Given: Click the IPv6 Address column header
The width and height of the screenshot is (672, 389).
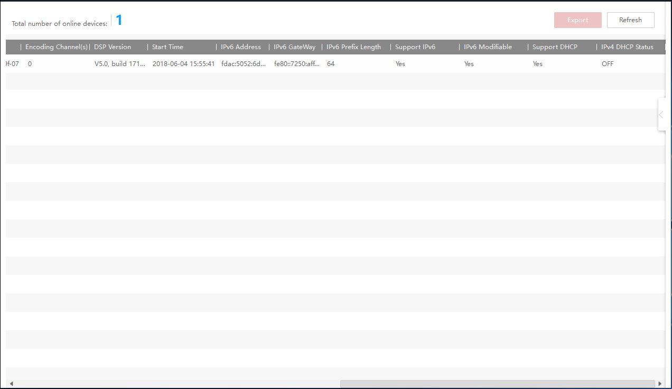Looking at the screenshot, I should click(241, 47).
